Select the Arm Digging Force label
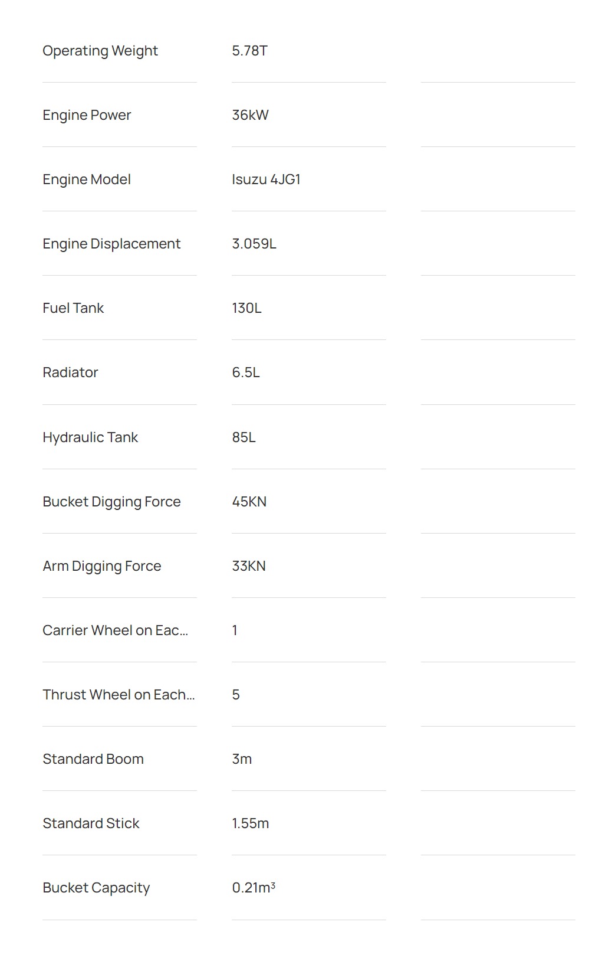 tap(101, 566)
